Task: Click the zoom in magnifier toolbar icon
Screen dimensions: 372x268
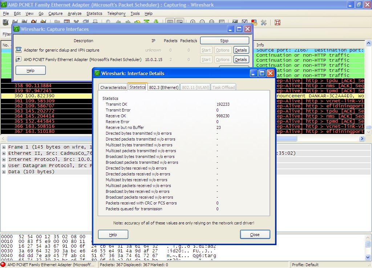Action: click(x=193, y=22)
